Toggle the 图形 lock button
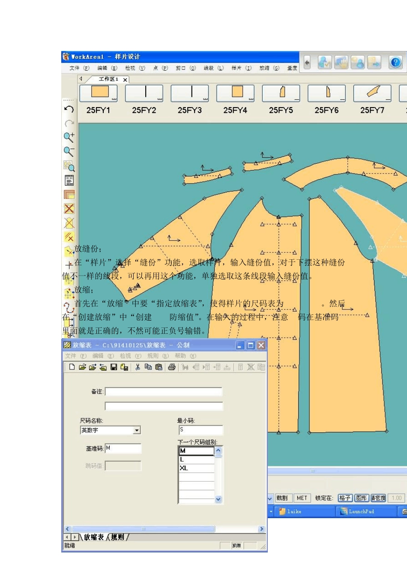 pyautogui.click(x=362, y=498)
